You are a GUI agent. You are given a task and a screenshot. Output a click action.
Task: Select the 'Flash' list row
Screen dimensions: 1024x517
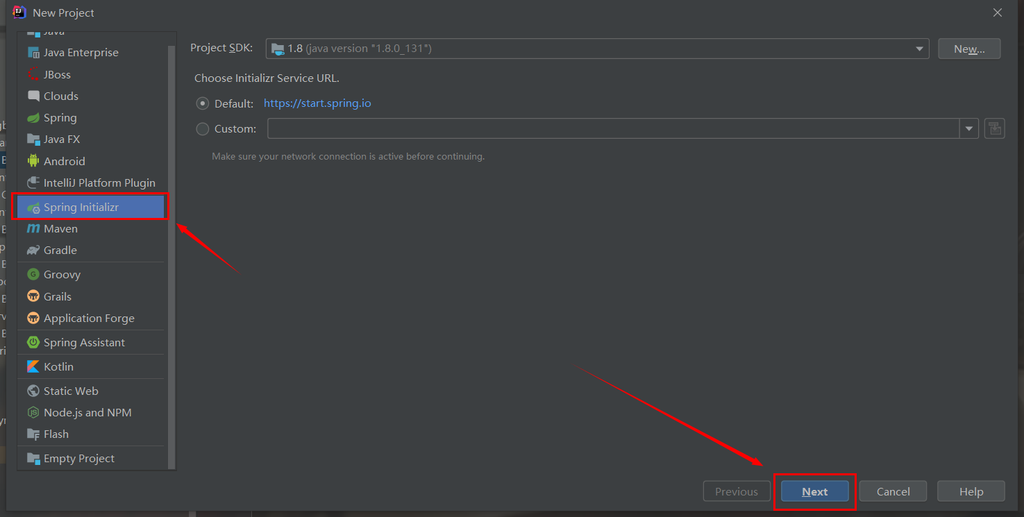(x=92, y=434)
